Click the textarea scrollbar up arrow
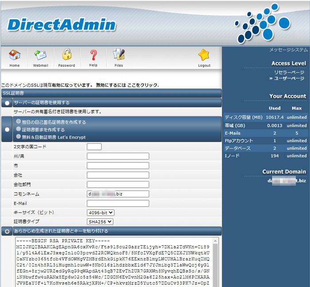 [215, 241]
